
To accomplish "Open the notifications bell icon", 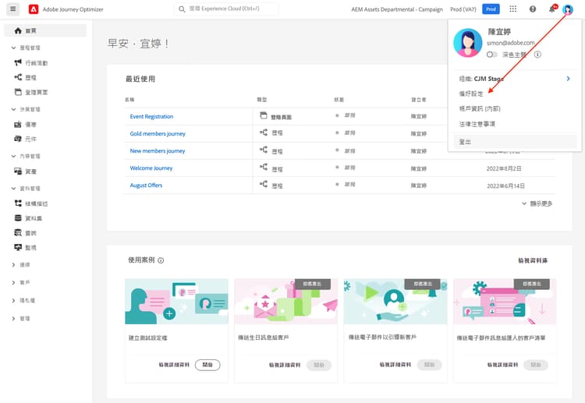I will (x=552, y=9).
